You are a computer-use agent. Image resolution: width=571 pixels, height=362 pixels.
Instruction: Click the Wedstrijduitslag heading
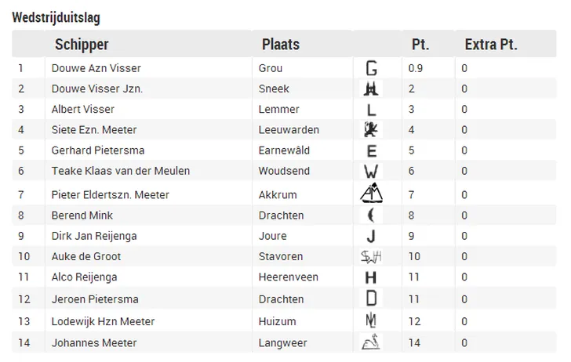coord(56,17)
